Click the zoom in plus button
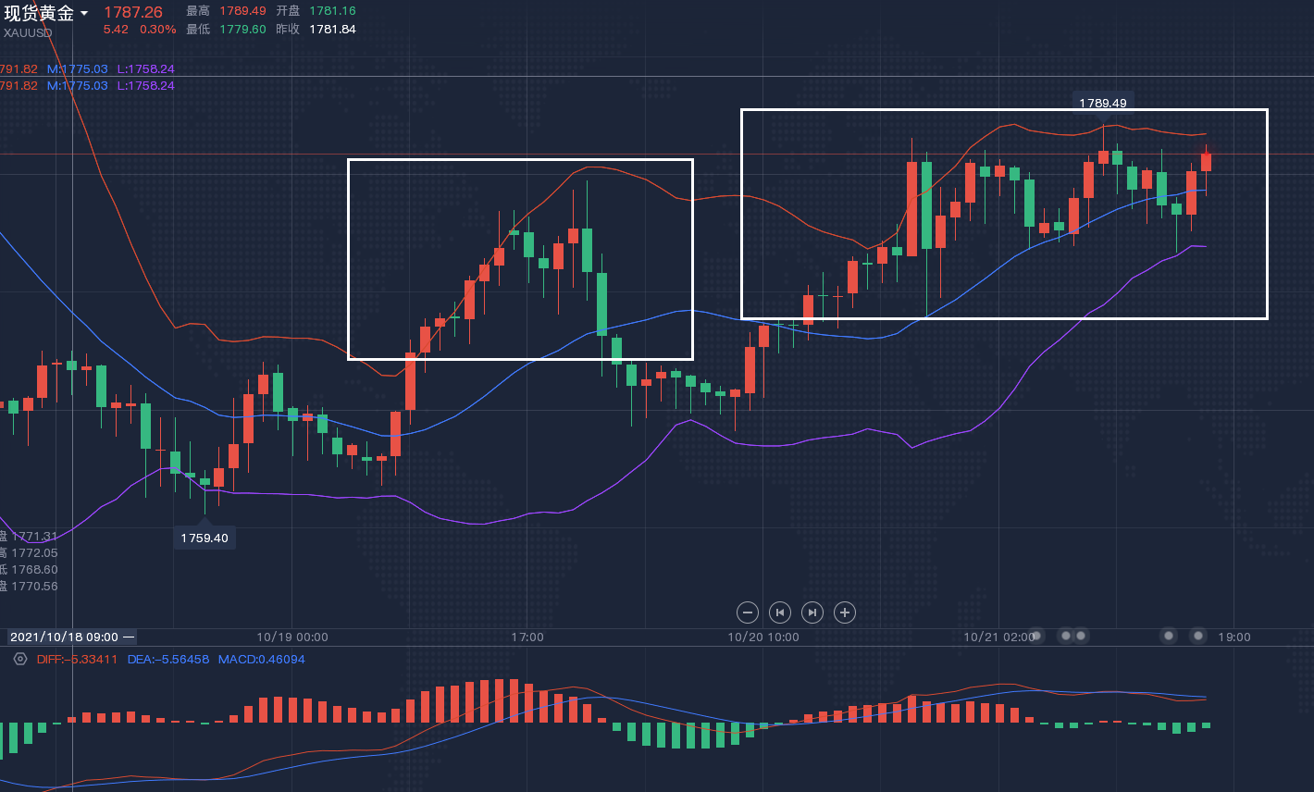This screenshot has width=1314, height=792. click(x=844, y=613)
